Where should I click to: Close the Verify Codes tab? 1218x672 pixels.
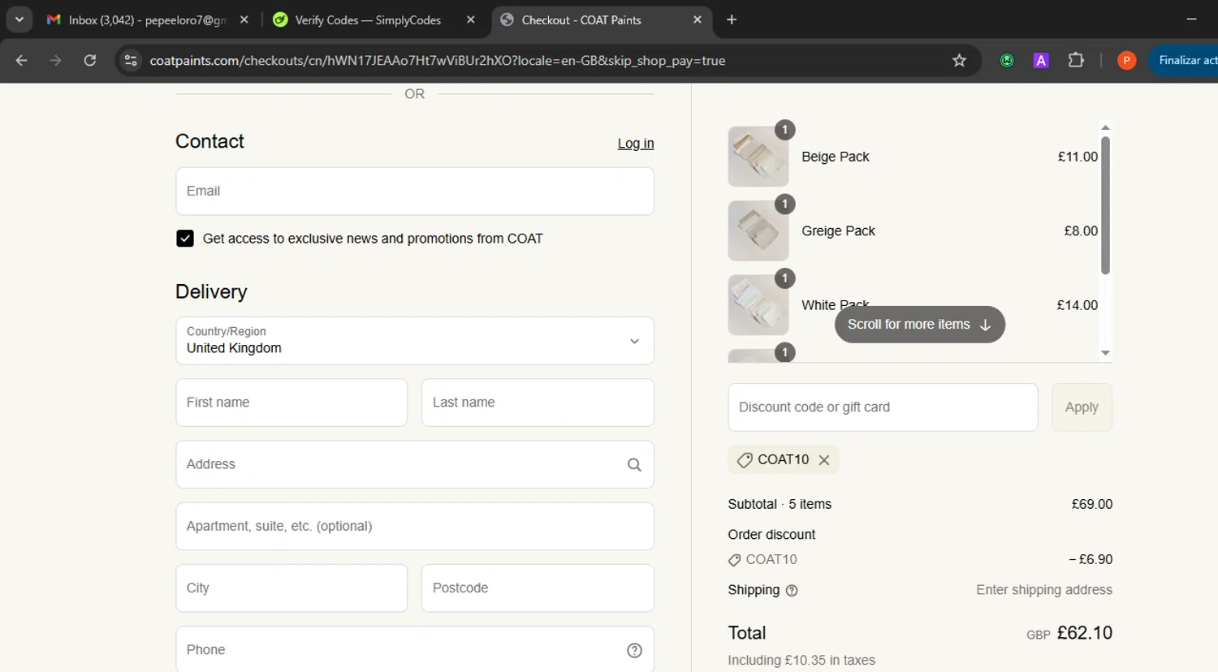pyautogui.click(x=471, y=19)
